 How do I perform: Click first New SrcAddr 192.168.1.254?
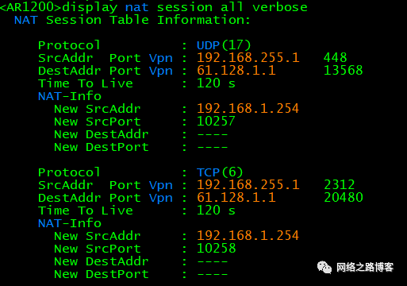click(248, 109)
